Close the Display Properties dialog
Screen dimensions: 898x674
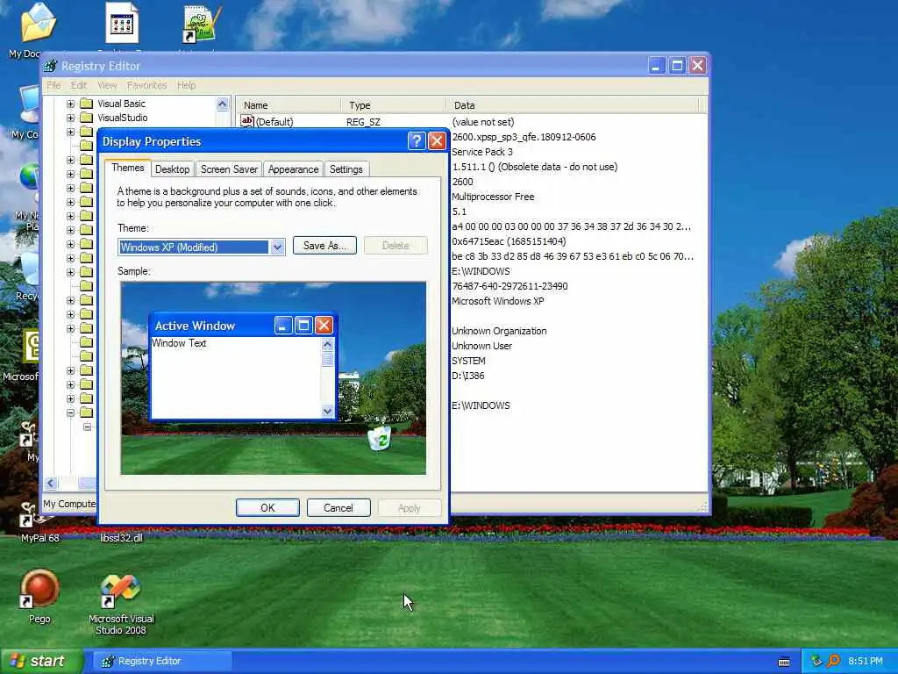pyautogui.click(x=437, y=141)
